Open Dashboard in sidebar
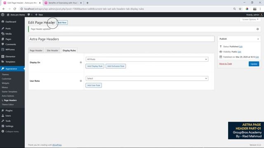The height and width of the screenshot is (148, 264). click(11, 22)
